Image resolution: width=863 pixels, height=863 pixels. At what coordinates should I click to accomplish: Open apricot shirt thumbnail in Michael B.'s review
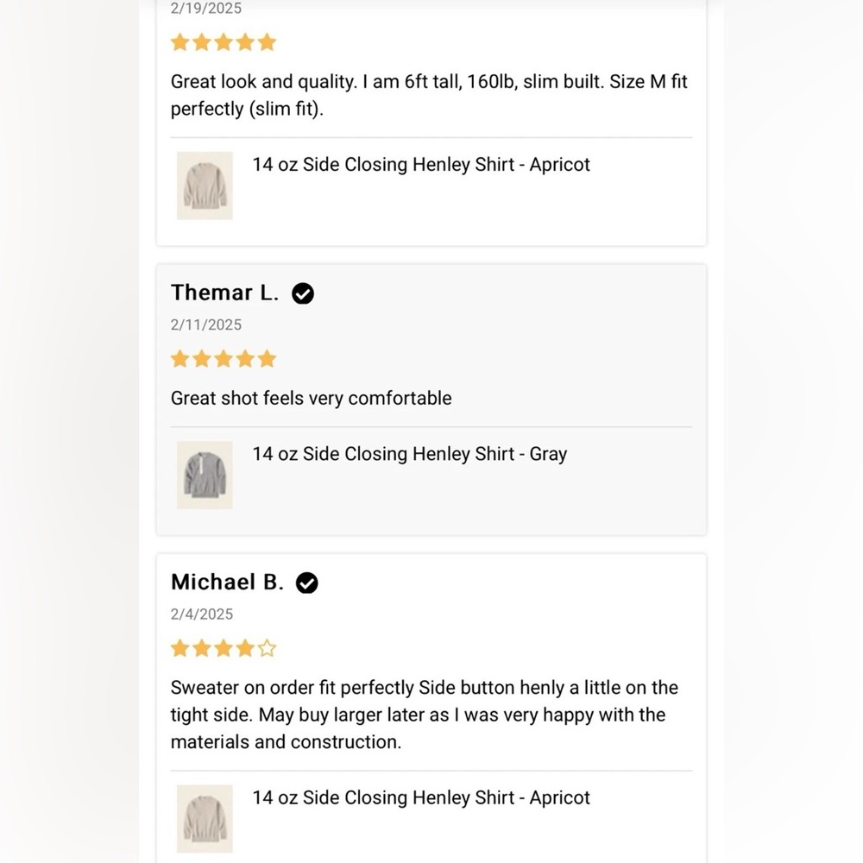(x=205, y=818)
